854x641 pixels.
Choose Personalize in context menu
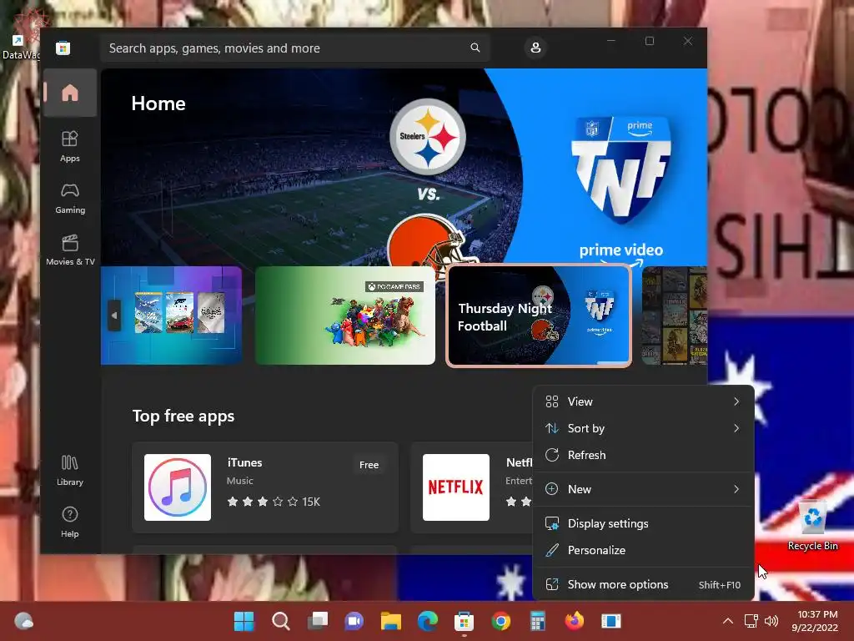643,550
